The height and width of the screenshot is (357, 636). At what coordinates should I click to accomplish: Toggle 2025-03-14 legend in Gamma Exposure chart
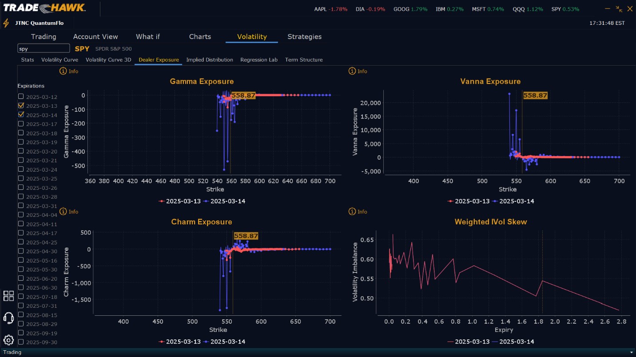[x=224, y=201]
